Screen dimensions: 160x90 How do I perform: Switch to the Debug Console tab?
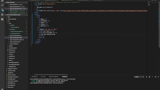click(x=54, y=77)
